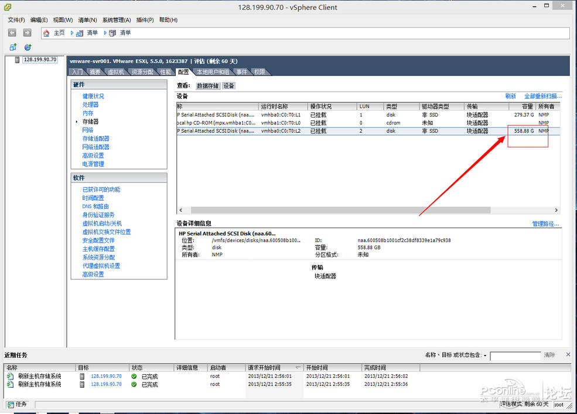
Task: Switch to the 事件 tab
Action: (x=241, y=72)
